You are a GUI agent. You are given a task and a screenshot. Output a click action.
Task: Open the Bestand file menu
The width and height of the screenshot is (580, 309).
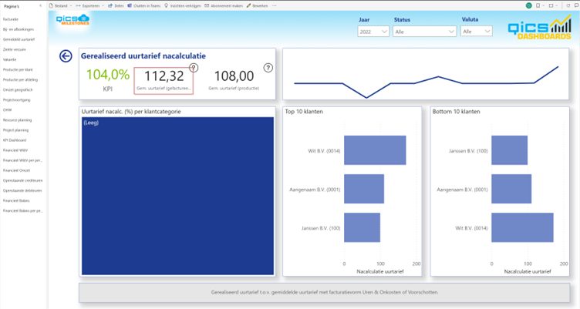coord(60,6)
